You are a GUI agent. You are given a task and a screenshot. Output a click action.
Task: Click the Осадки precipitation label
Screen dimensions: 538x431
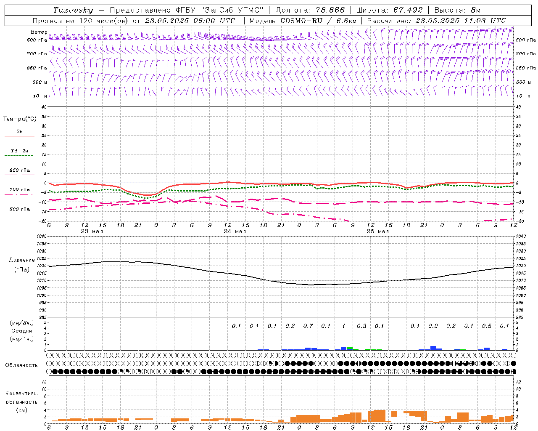pyautogui.click(x=21, y=331)
